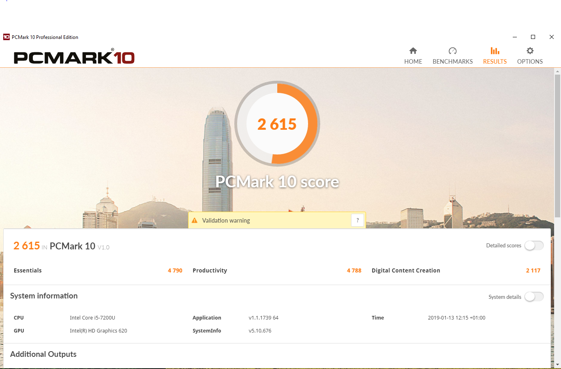Maximize the PCMark 10 window
This screenshot has height=369, width=561.
[533, 37]
